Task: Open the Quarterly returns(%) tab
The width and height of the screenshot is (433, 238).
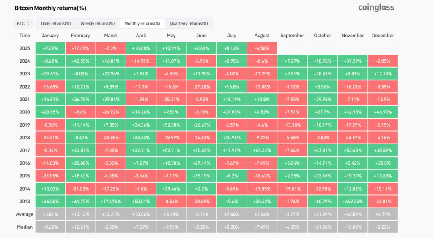Action: click(189, 24)
